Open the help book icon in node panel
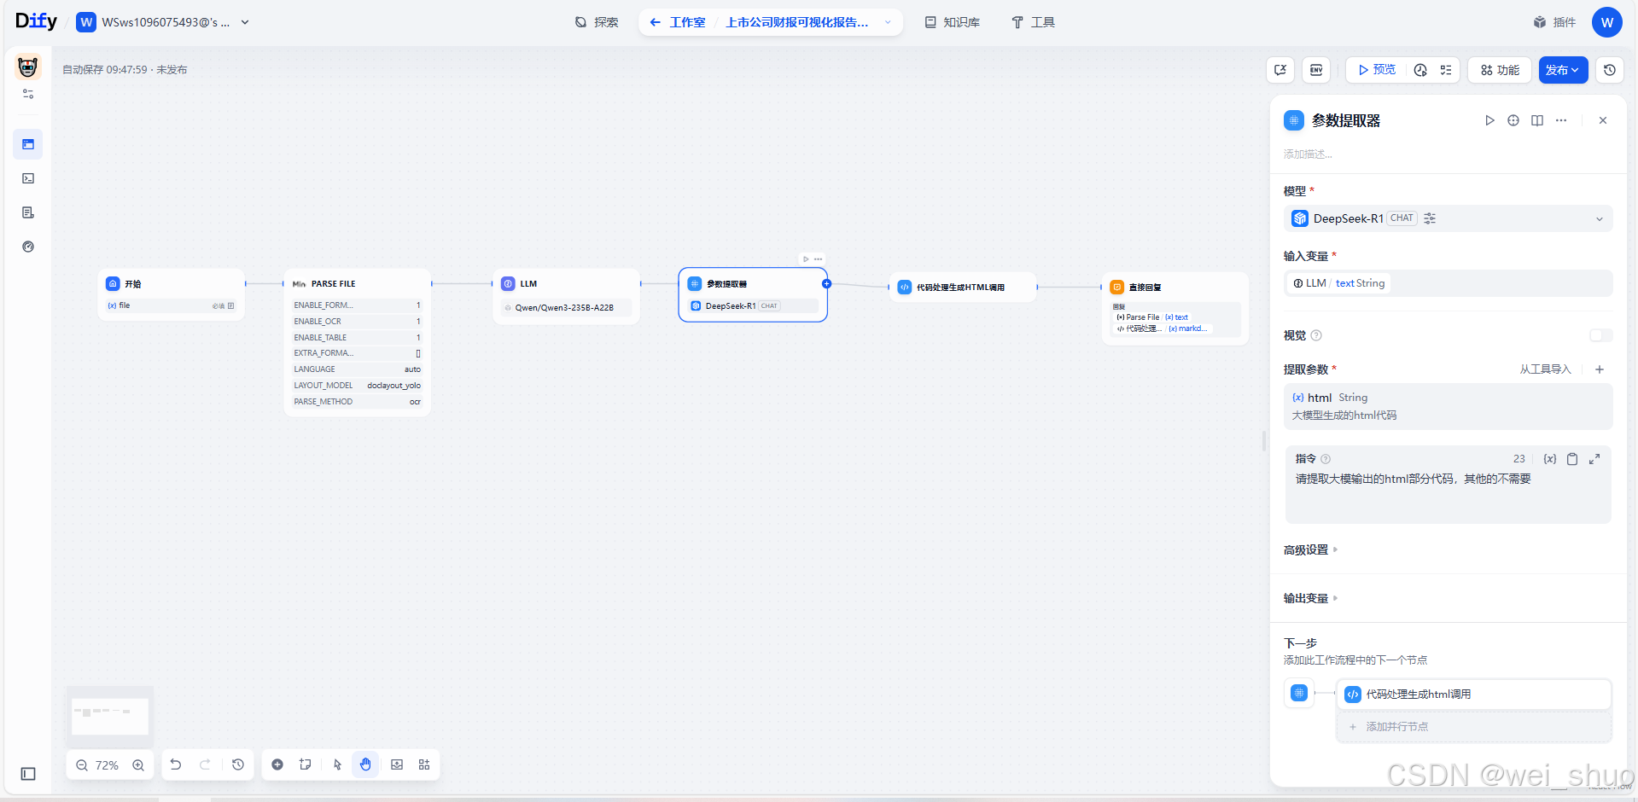Image resolution: width=1638 pixels, height=802 pixels. pos(1537,120)
